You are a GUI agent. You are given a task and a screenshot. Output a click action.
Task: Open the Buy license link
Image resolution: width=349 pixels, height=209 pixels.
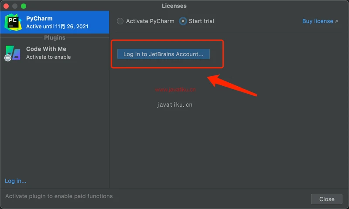pos(317,21)
